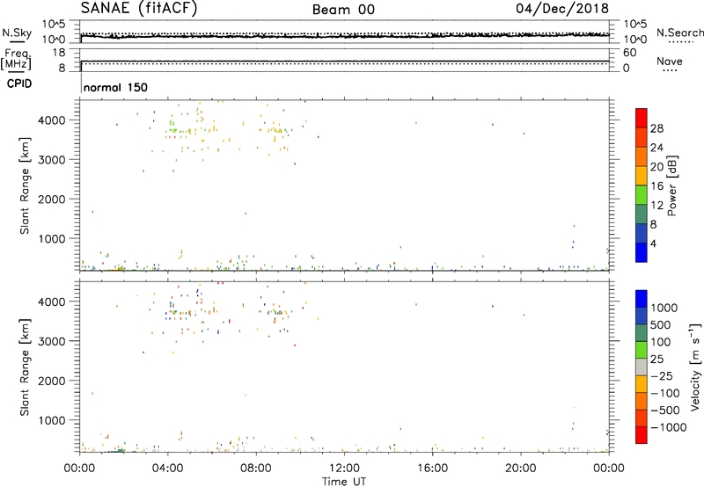Viewport: 704px width, 487px height.
Task: Click the 'Freq. [MHz]' axis label
Action: (x=16, y=59)
